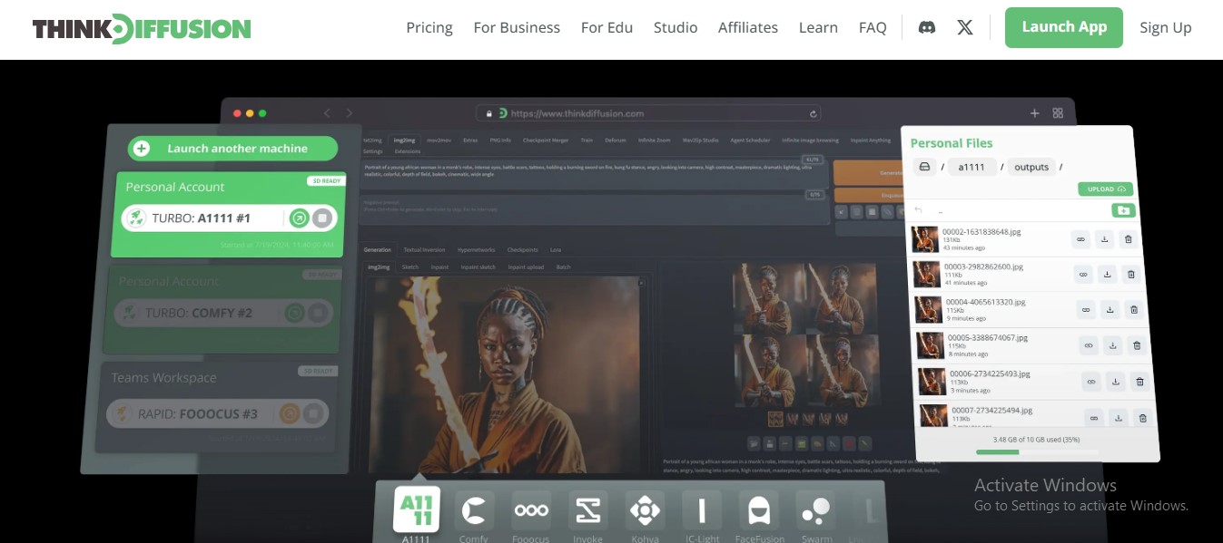Click the file name 00006-2734225493.jpg
1223x543 pixels.
point(990,373)
